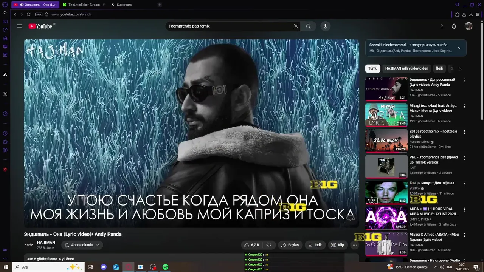Reload the current YouTube page
The width and height of the screenshot is (484, 272).
[x=29, y=14]
